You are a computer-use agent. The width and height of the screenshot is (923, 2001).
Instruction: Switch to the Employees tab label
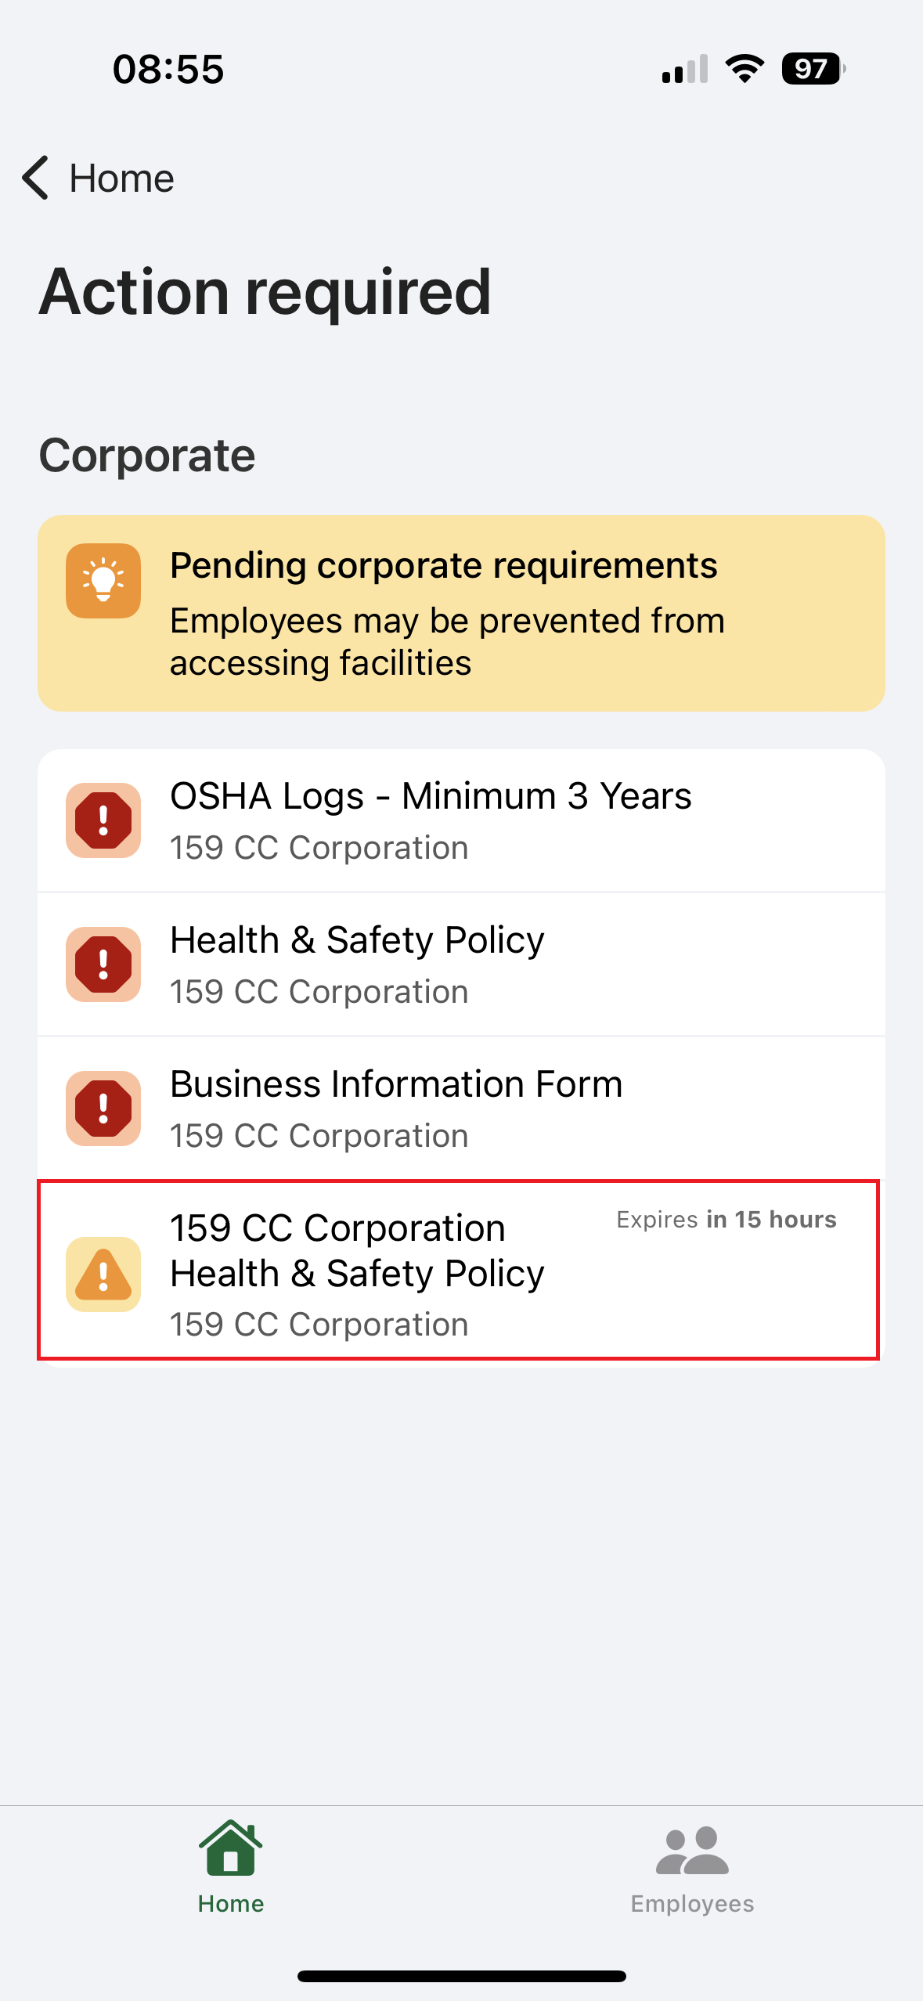point(692,1904)
